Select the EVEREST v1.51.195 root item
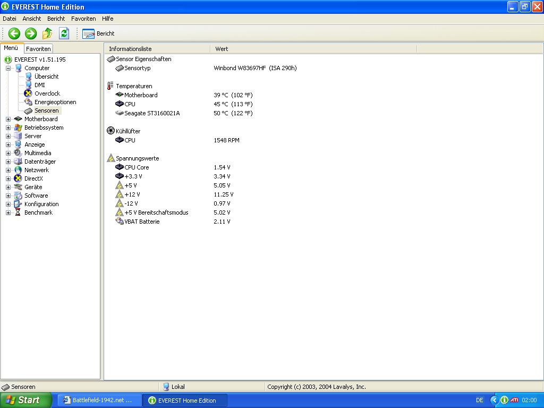Screen dimensions: 544x408 pyautogui.click(x=40, y=59)
